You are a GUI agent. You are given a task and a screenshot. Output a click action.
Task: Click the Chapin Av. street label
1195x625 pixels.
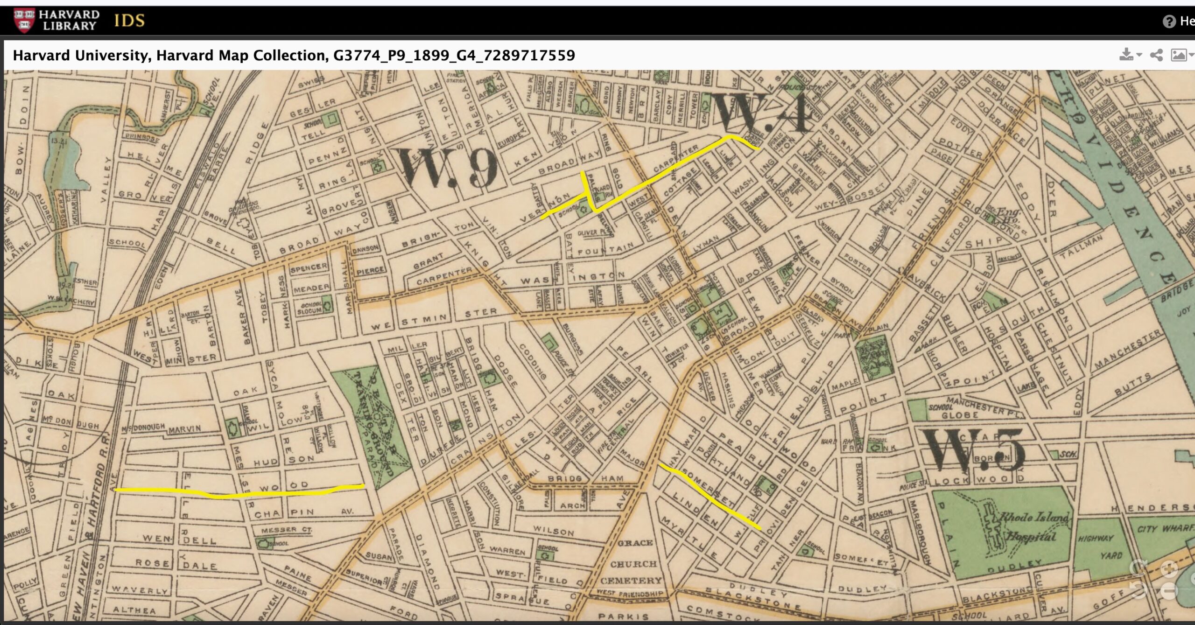click(x=303, y=513)
